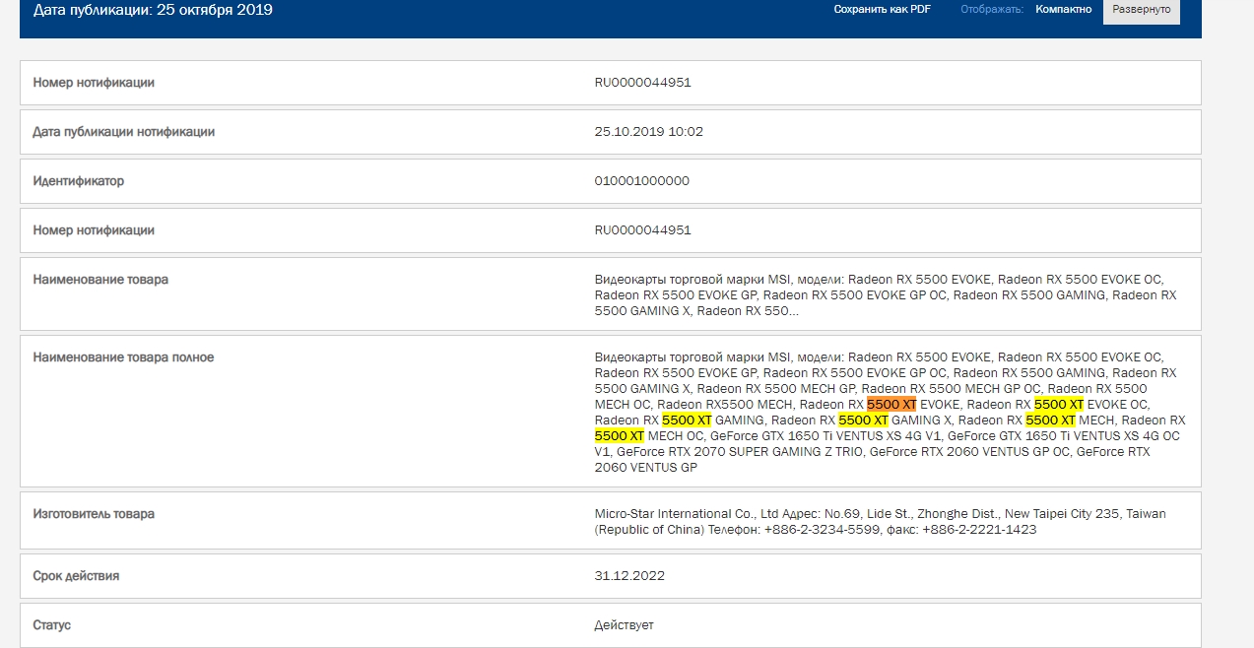Select the first Номер нотификации label above Дата публикации нотификации

[x=94, y=83]
